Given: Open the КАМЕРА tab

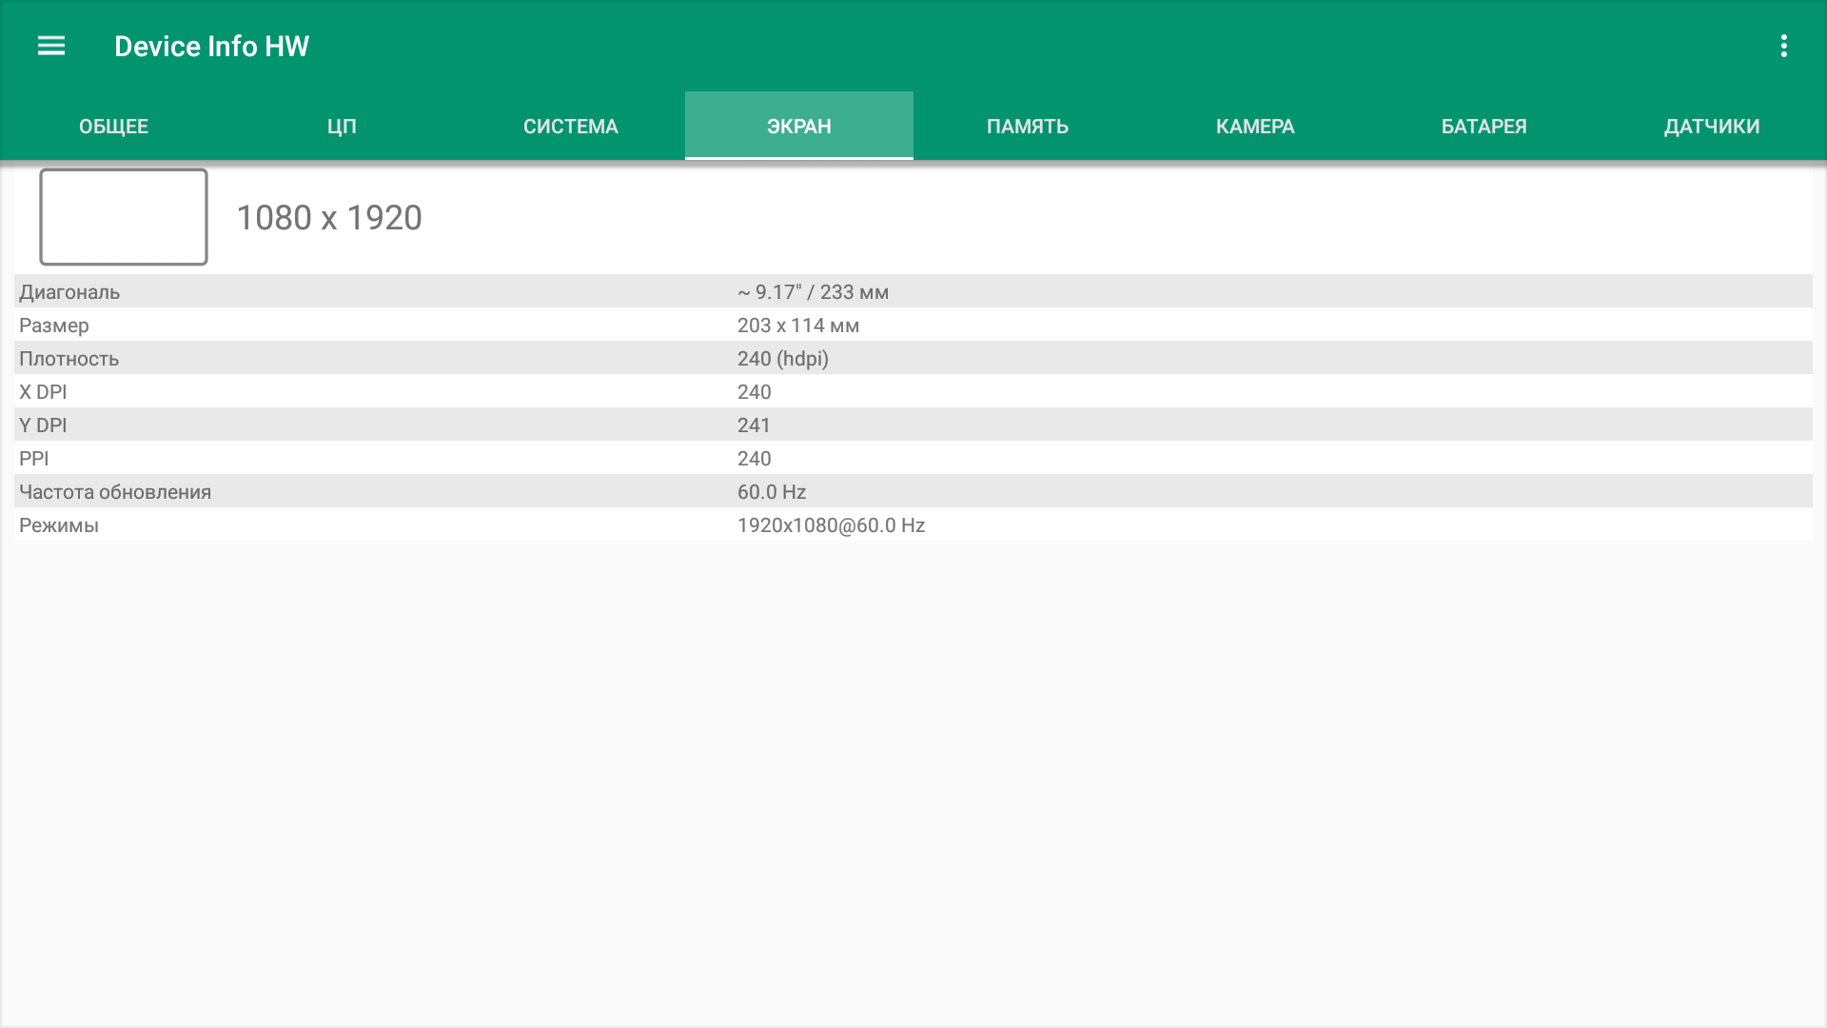Looking at the screenshot, I should point(1255,127).
